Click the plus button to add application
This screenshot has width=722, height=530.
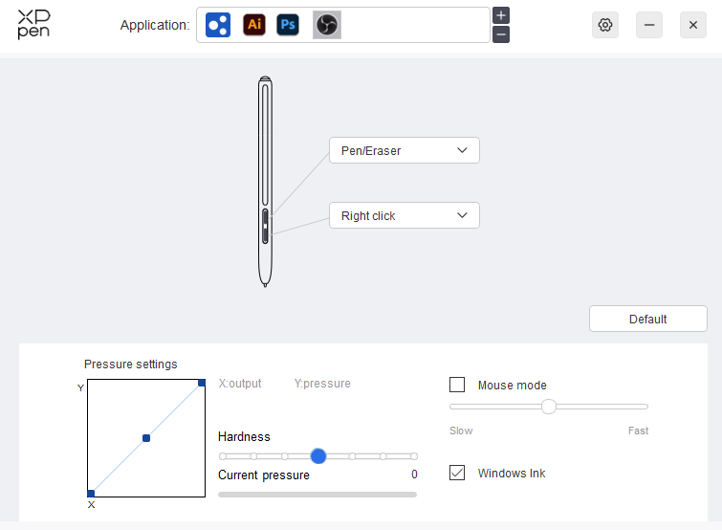pyautogui.click(x=501, y=15)
